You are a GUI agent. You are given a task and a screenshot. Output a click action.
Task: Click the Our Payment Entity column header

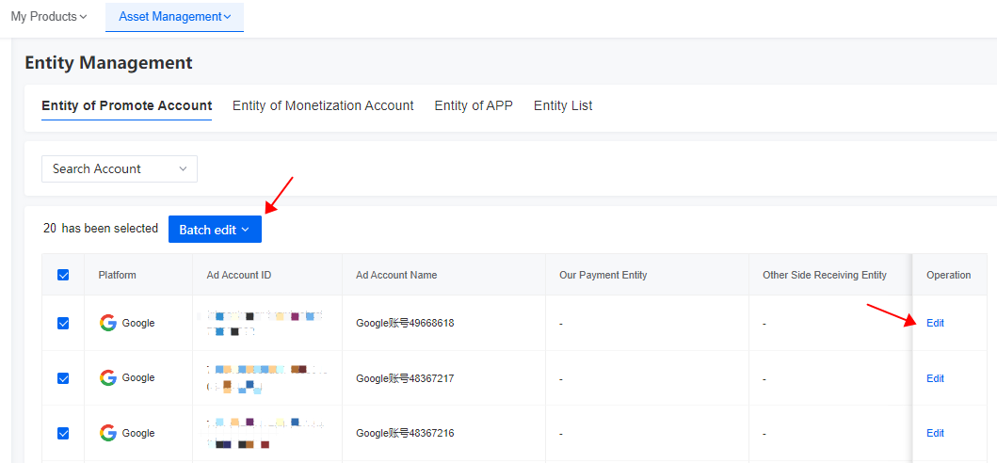click(603, 275)
